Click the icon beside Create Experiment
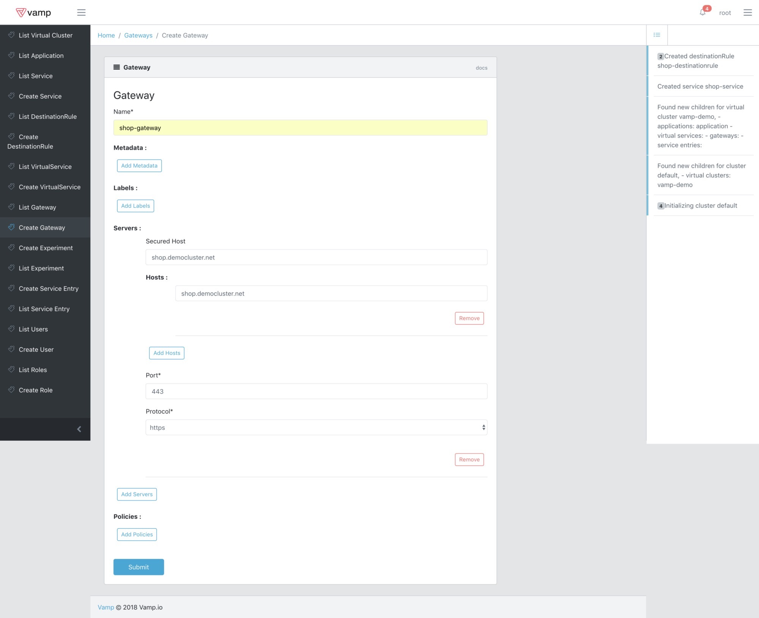The height and width of the screenshot is (618, 759). pyautogui.click(x=11, y=248)
